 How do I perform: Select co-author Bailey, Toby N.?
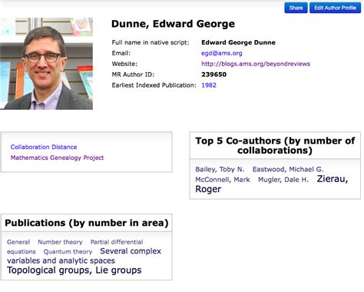220,169
